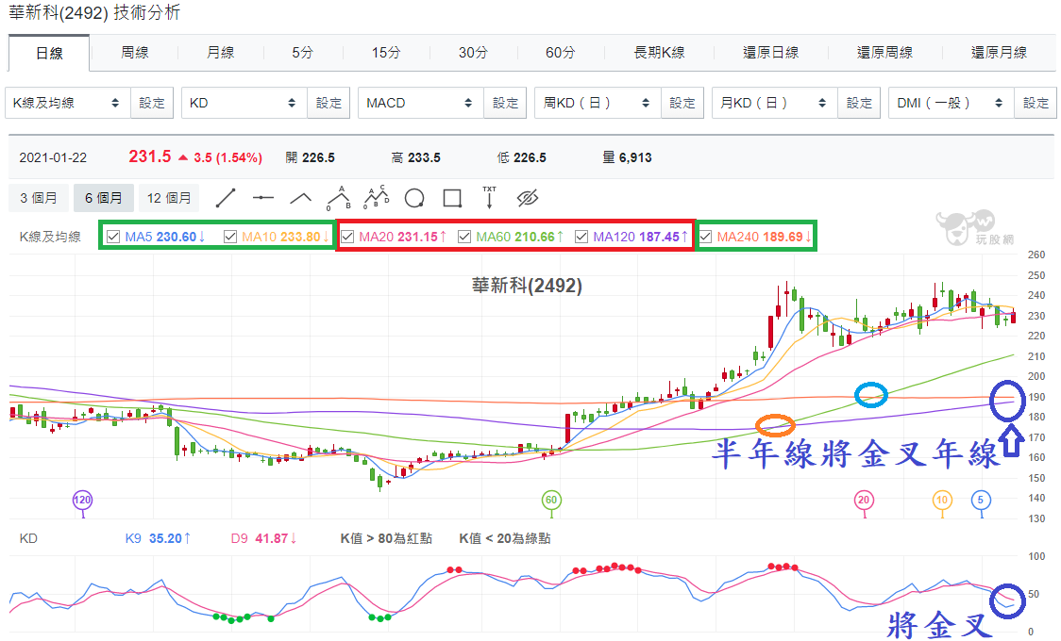Screen dimensions: 1061x641
Task: Uncheck the MA5 moving average checkbox
Action: (x=113, y=237)
